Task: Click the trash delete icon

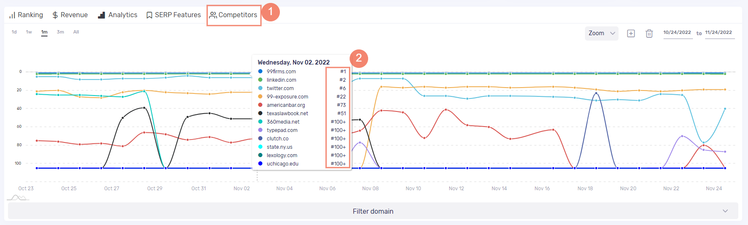Action: (649, 34)
